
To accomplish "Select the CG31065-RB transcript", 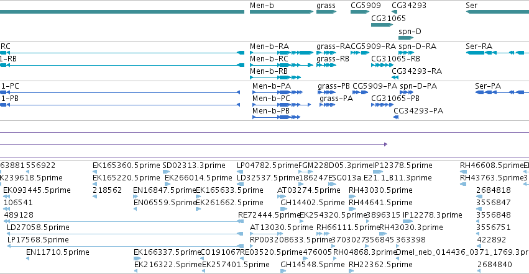I will click(x=382, y=65).
